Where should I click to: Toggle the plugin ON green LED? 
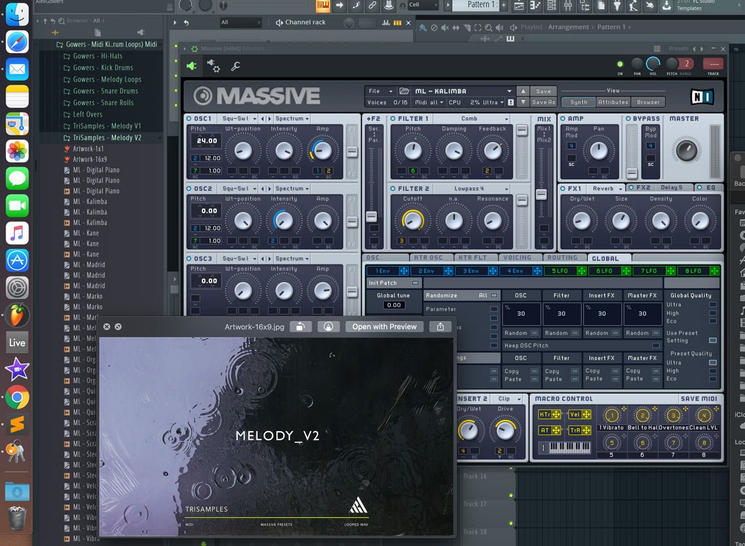(x=620, y=64)
